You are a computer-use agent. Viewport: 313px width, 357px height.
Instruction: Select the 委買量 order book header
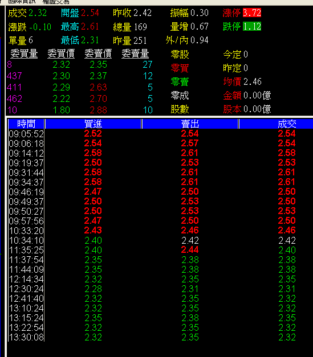(24, 54)
